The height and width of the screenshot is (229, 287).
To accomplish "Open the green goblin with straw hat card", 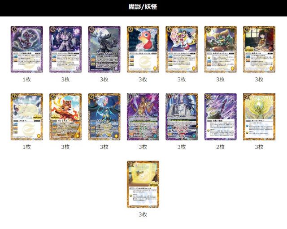I will 221,49.
